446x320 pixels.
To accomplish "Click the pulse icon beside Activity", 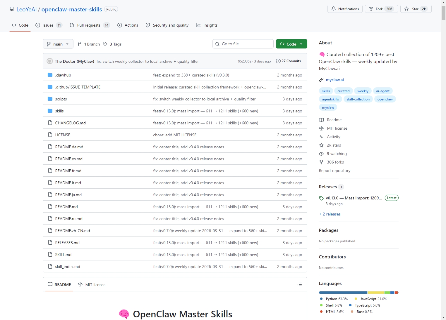I will pyautogui.click(x=321, y=137).
